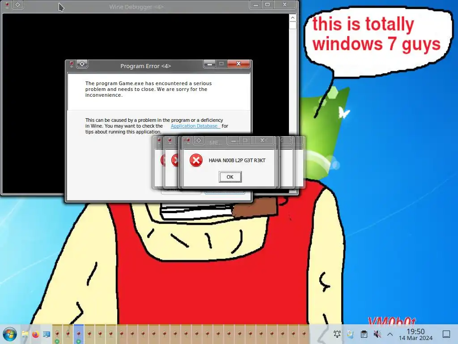Screen dimensions: 458x344
Task: Launch Firefox from the taskbar
Action: [36, 334]
